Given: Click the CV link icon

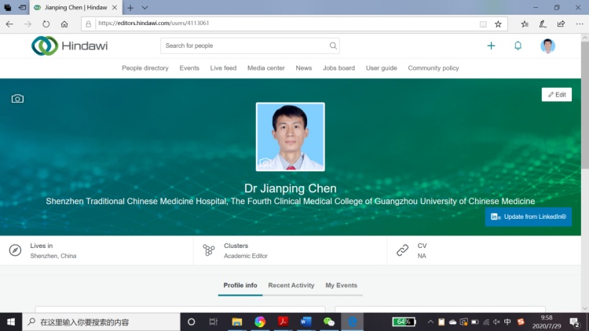Looking at the screenshot, I should click(402, 250).
